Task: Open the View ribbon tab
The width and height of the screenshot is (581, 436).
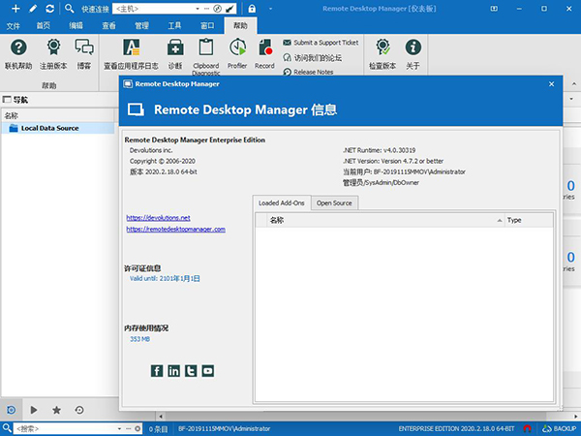Action: (108, 25)
